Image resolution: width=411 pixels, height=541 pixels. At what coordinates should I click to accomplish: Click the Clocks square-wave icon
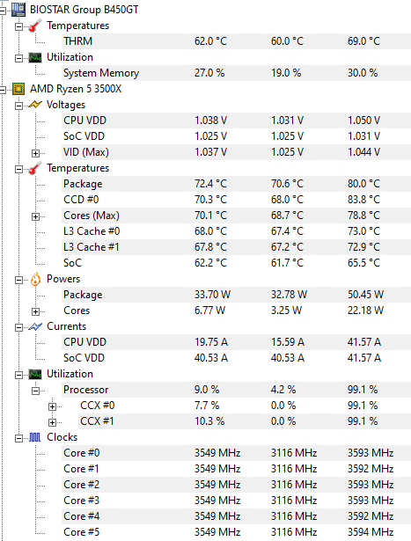tap(35, 437)
